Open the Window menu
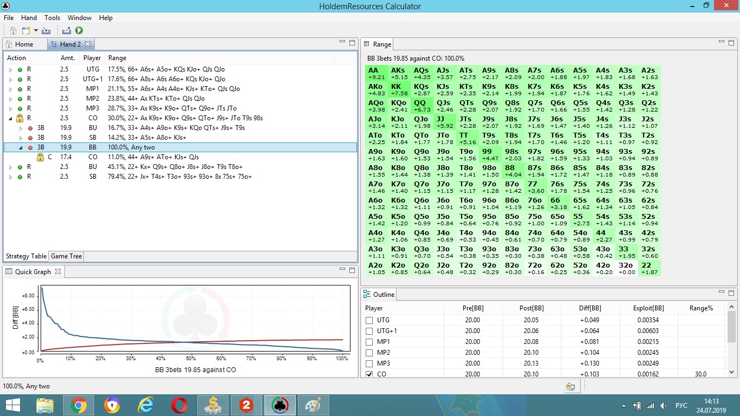The height and width of the screenshot is (416, 740). (80, 18)
